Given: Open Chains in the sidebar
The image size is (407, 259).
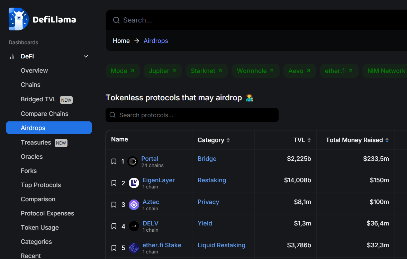Looking at the screenshot, I should point(30,85).
